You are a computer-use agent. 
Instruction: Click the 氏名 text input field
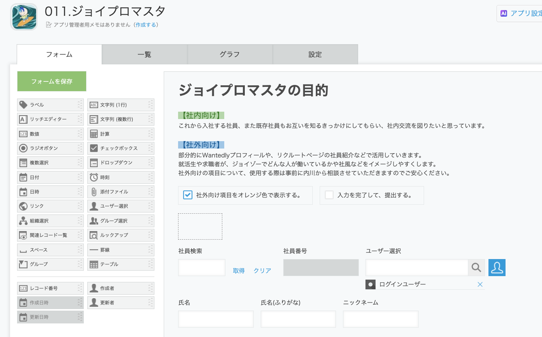click(x=216, y=319)
